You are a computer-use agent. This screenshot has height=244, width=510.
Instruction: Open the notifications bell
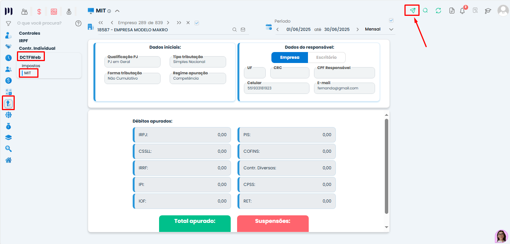[463, 11]
